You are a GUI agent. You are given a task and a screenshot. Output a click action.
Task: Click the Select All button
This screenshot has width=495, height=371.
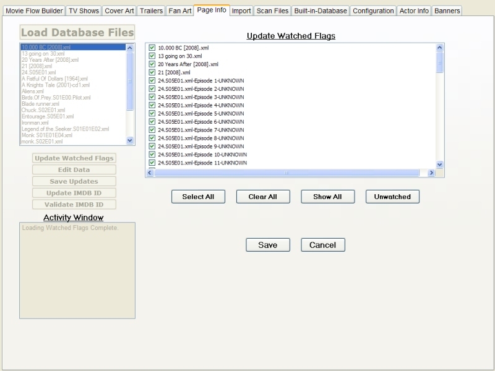click(x=198, y=197)
